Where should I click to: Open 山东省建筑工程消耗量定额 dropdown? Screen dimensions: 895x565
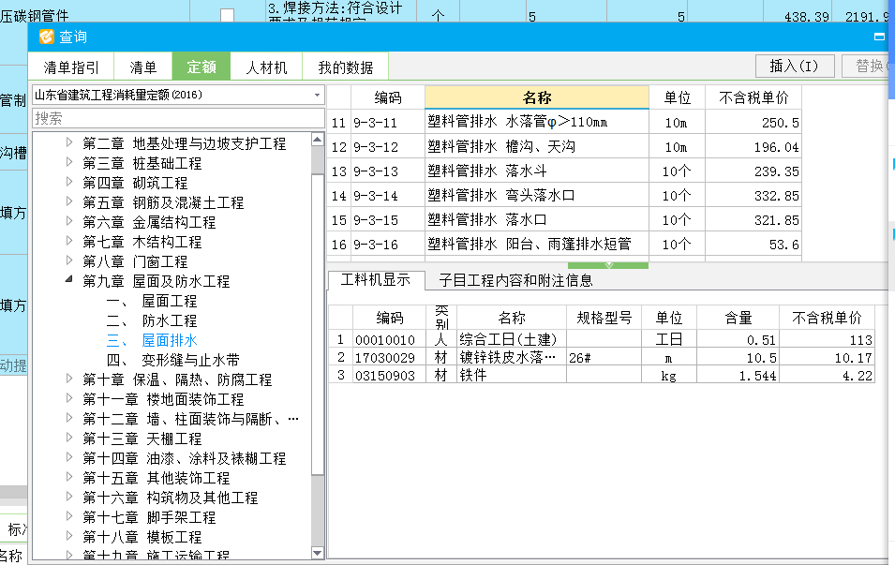pos(318,95)
